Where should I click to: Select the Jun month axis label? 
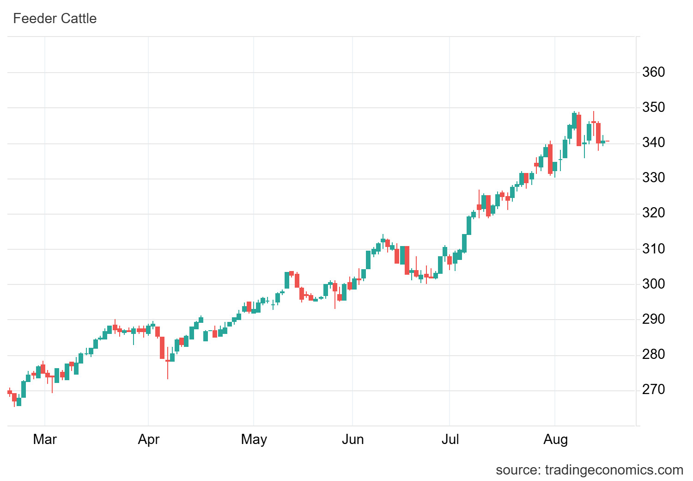click(x=353, y=439)
